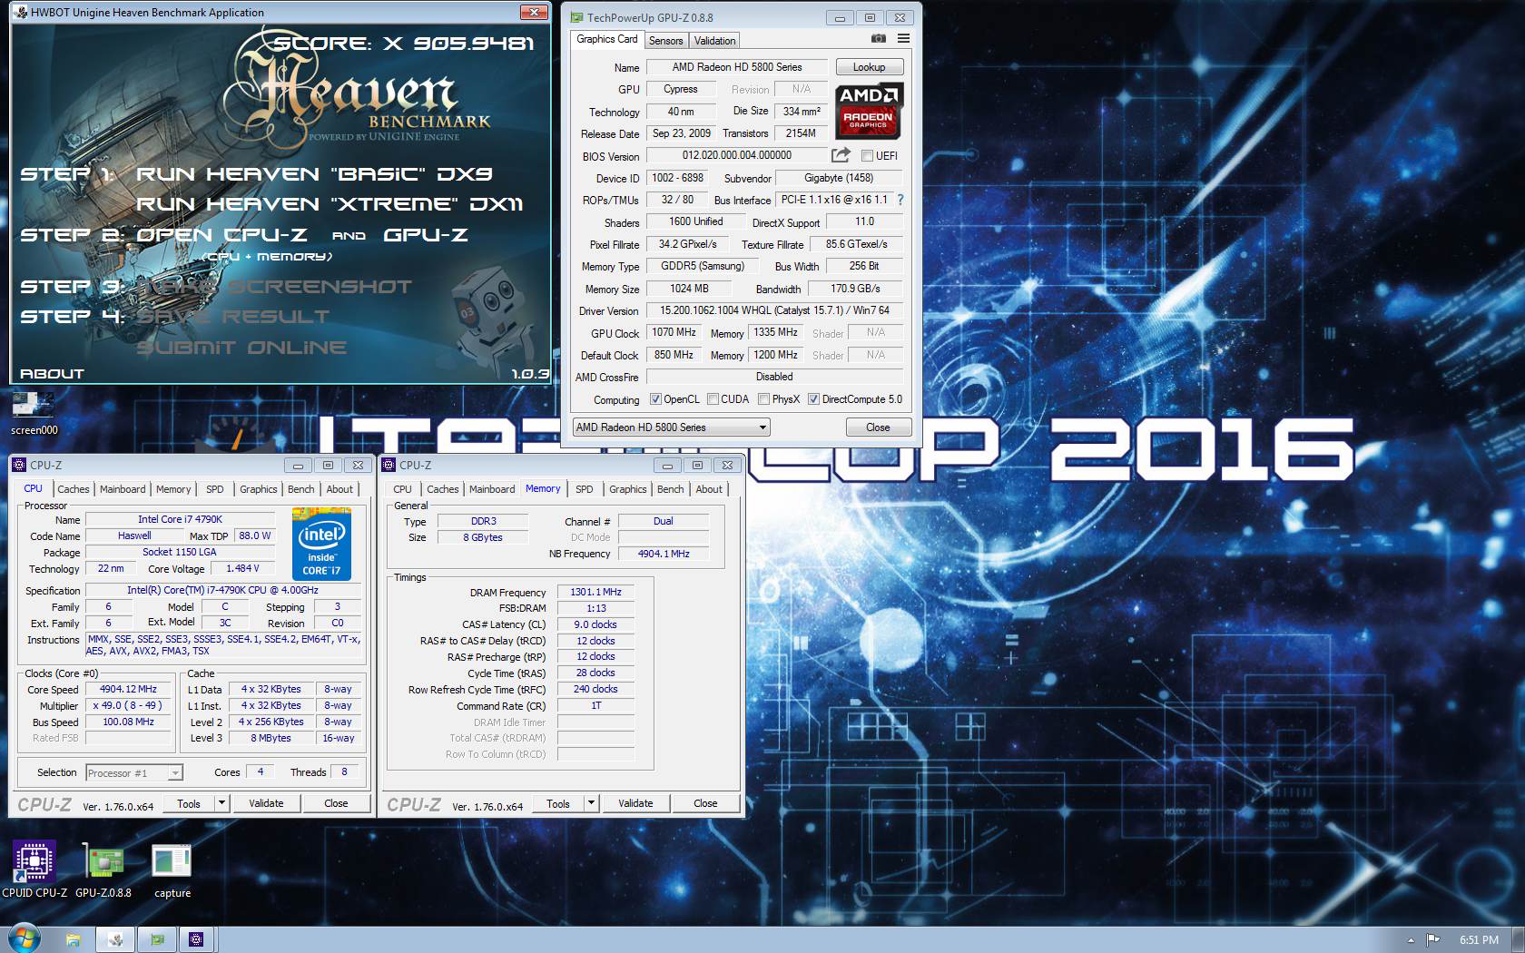Click Run Heaven "Xtreme" DX11
Image resolution: width=1525 pixels, height=953 pixels.
pyautogui.click(x=330, y=203)
